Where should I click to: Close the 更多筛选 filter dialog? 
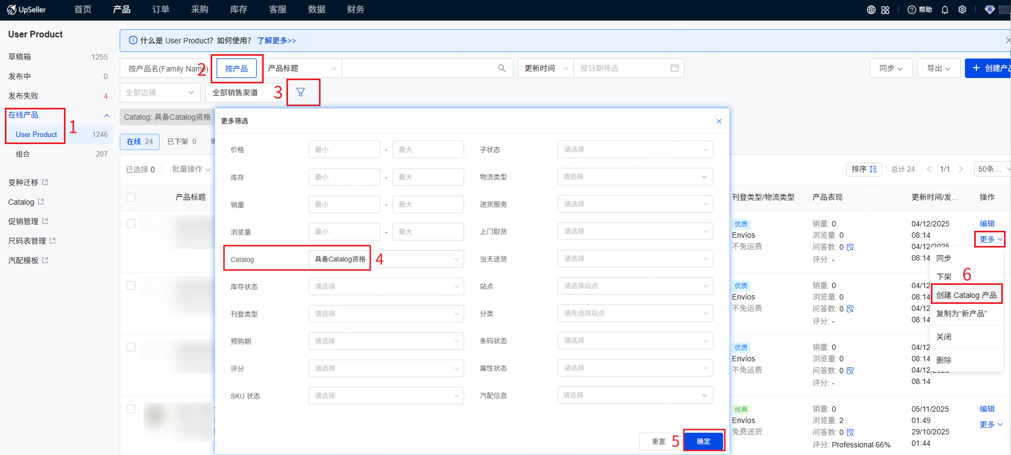tap(719, 121)
